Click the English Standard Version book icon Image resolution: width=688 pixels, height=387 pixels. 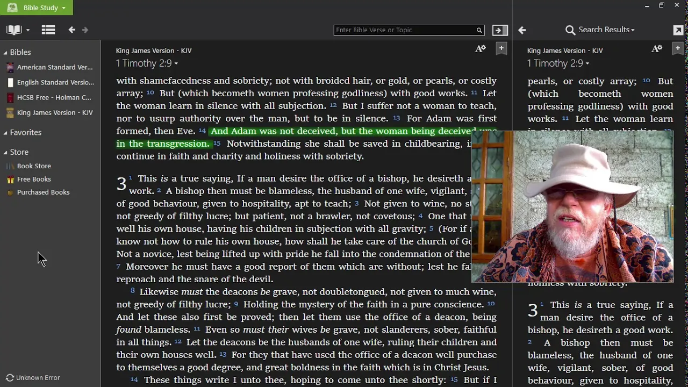click(x=10, y=82)
